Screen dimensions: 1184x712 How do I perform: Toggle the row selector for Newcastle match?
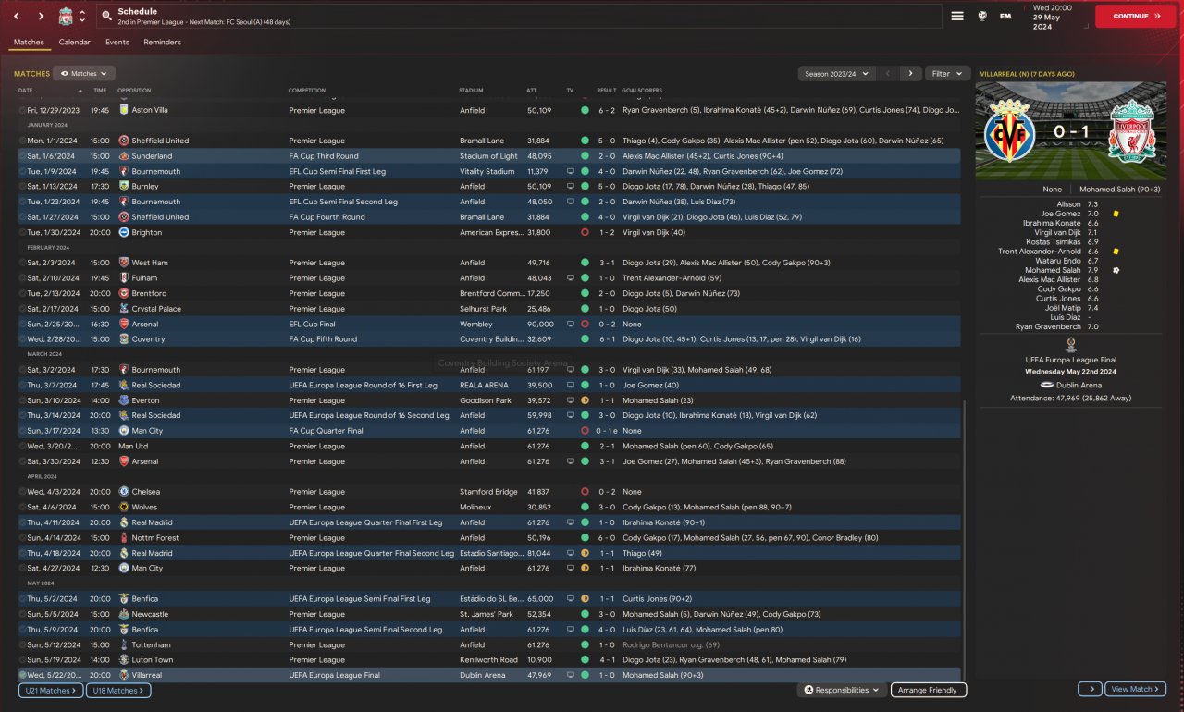[x=22, y=614]
